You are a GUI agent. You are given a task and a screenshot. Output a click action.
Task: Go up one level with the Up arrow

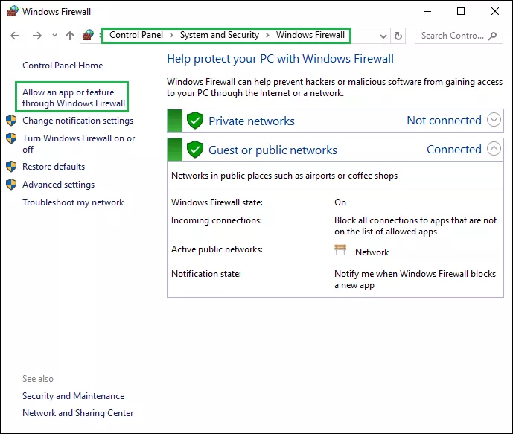tap(70, 36)
